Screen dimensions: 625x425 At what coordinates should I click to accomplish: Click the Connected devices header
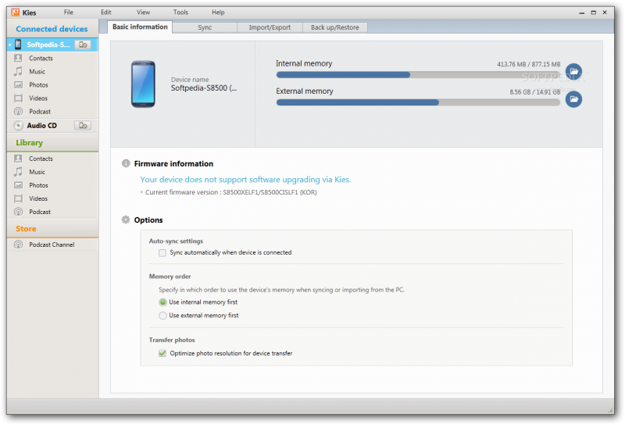(x=52, y=29)
